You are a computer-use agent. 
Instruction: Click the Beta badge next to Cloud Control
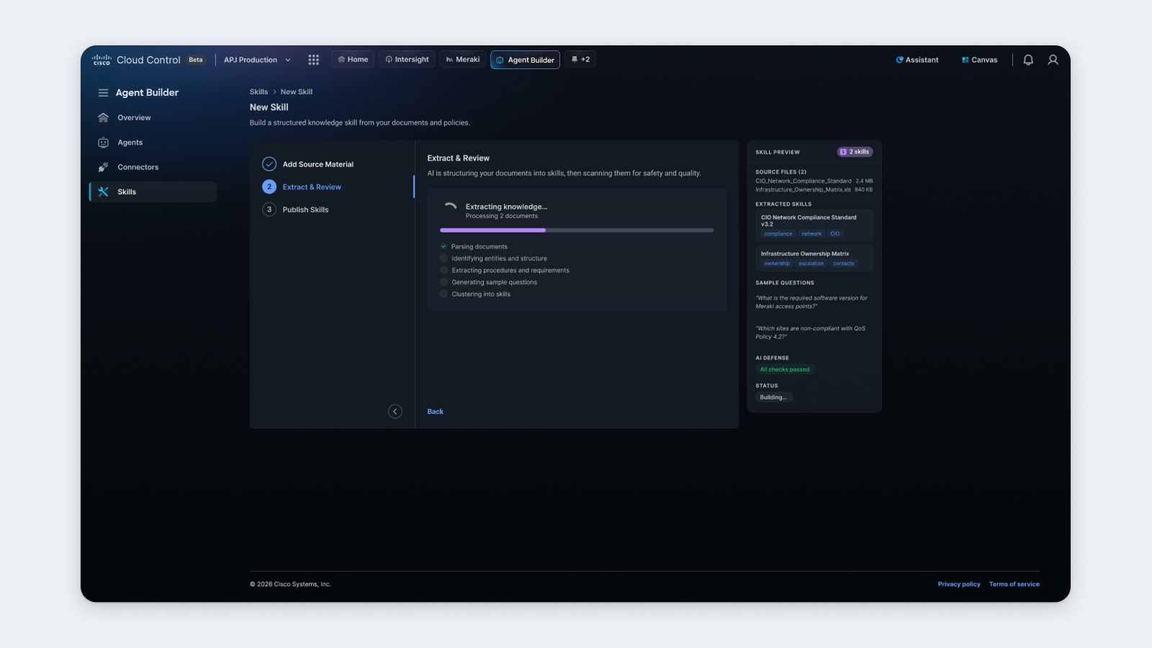[196, 60]
